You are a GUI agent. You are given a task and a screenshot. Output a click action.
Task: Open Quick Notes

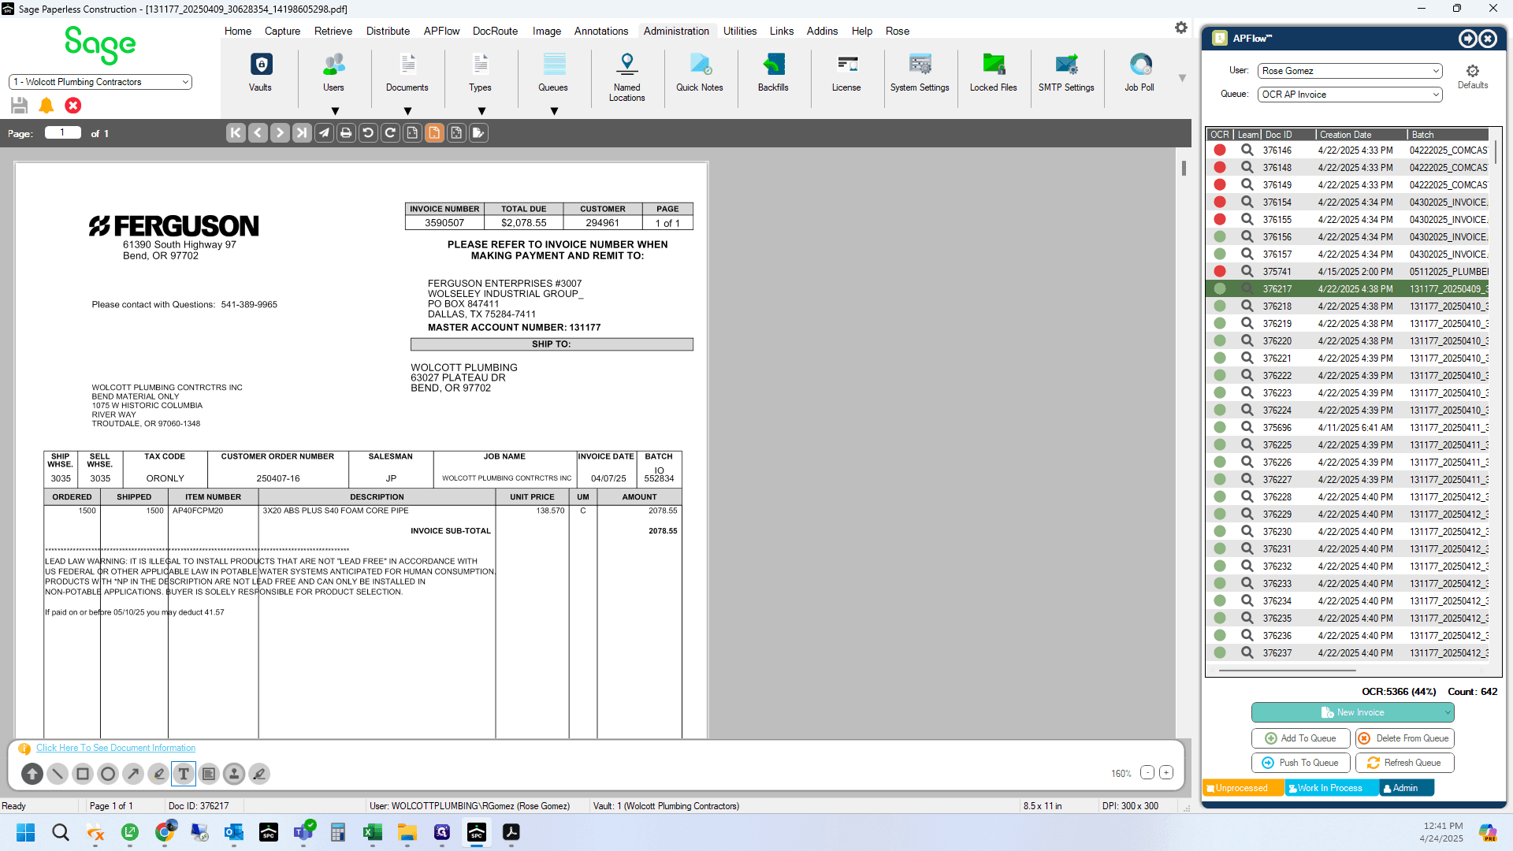coord(700,72)
